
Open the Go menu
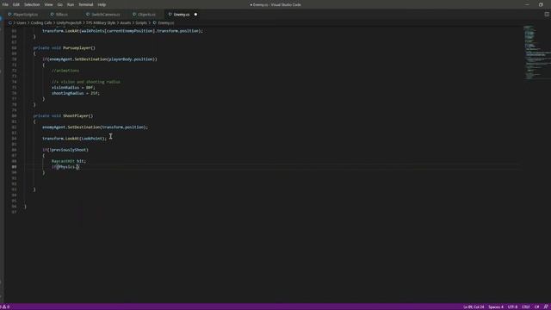(x=59, y=4)
